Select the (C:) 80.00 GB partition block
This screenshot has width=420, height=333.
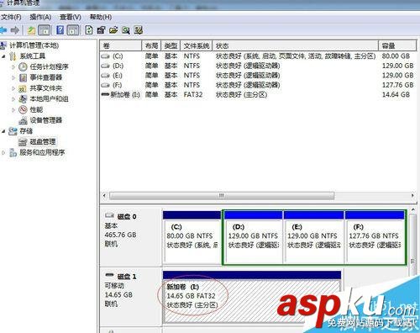pyautogui.click(x=192, y=237)
